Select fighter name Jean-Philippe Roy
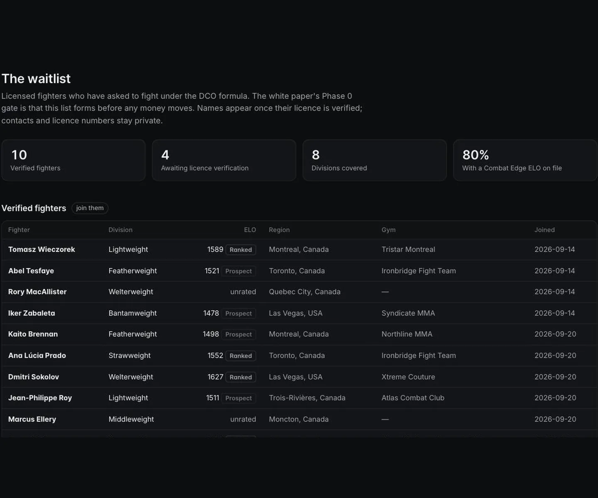Viewport: 598px width, 498px height. pos(40,398)
